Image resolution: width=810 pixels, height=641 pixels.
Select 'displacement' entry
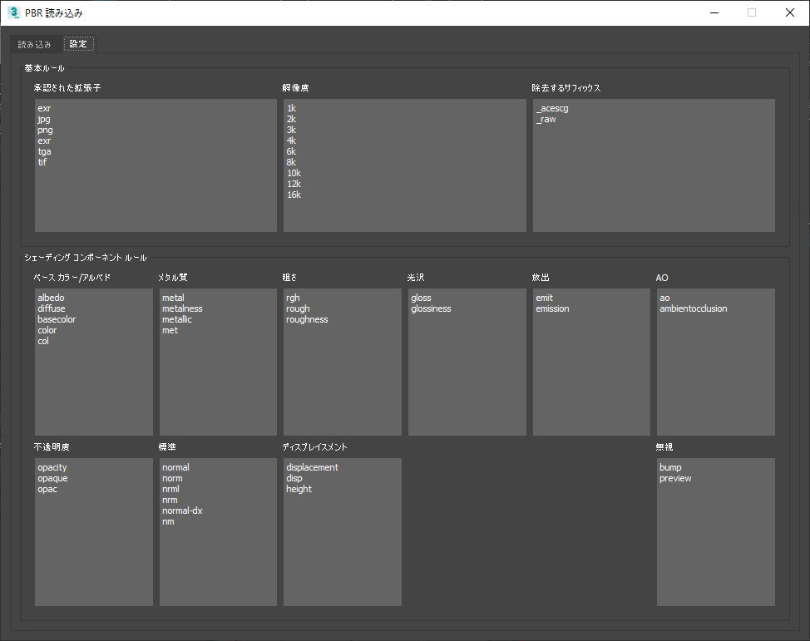(x=312, y=467)
